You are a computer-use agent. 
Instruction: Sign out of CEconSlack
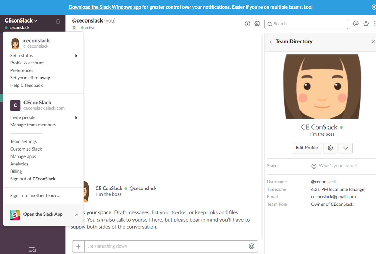pyautogui.click(x=33, y=179)
